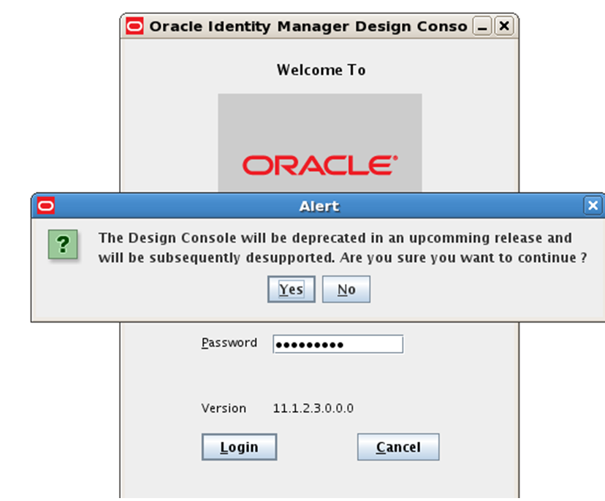Click the Password label
Screen dimensions: 605x501
pyautogui.click(x=229, y=343)
